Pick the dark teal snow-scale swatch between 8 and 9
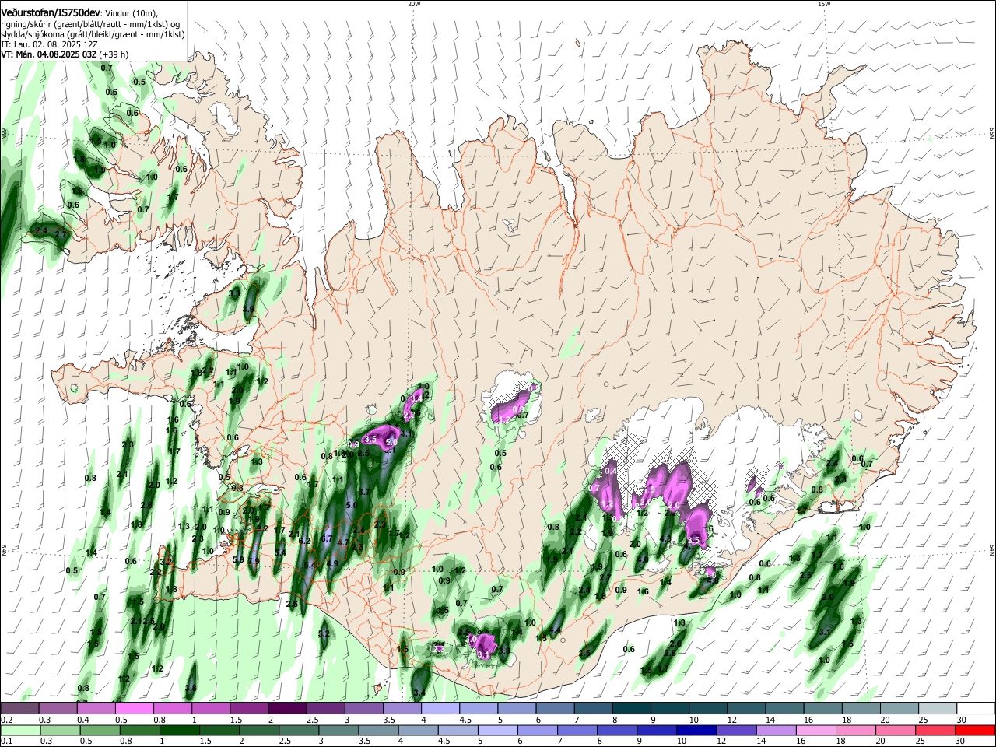This screenshot has height=747, width=996. coord(630,709)
